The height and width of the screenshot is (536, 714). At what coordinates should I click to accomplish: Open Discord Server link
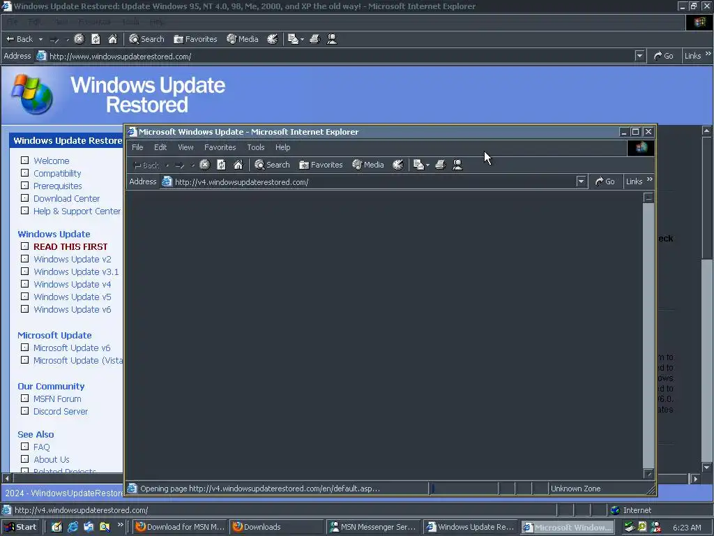pos(61,412)
